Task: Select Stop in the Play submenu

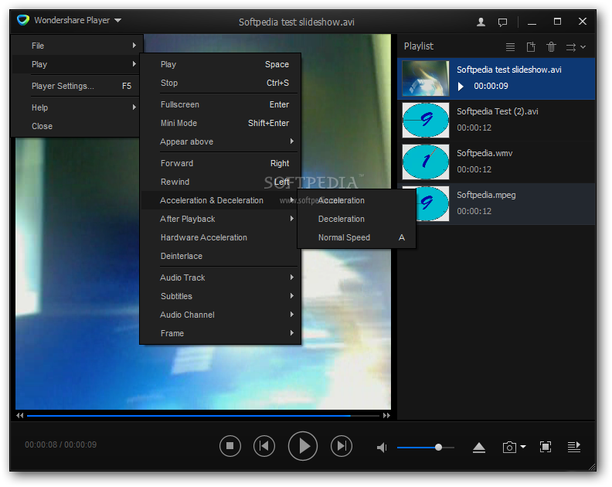Action: tap(221, 83)
